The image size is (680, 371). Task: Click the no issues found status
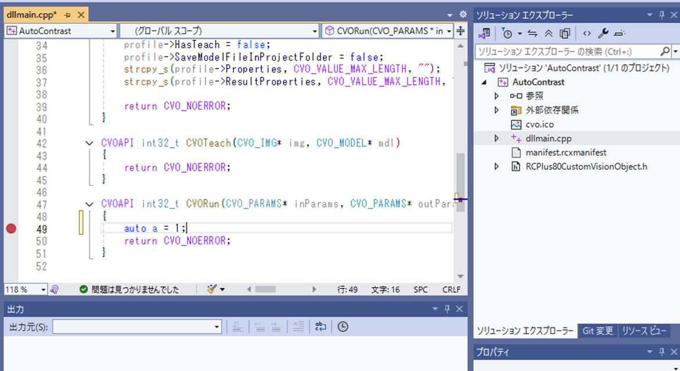(x=129, y=290)
